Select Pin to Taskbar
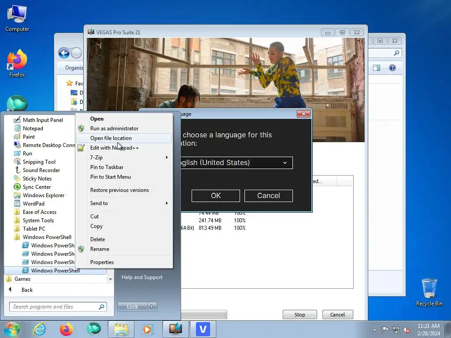 (125, 167)
